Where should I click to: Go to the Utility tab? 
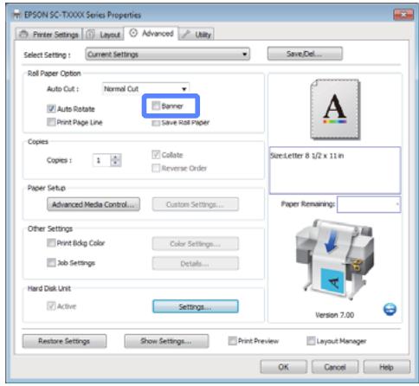pyautogui.click(x=197, y=35)
